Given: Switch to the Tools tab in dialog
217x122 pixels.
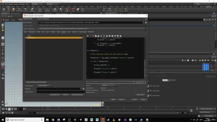Looking at the screenshot, I should coord(69,32).
